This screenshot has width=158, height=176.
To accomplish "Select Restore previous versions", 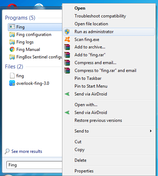I will 98,120.
